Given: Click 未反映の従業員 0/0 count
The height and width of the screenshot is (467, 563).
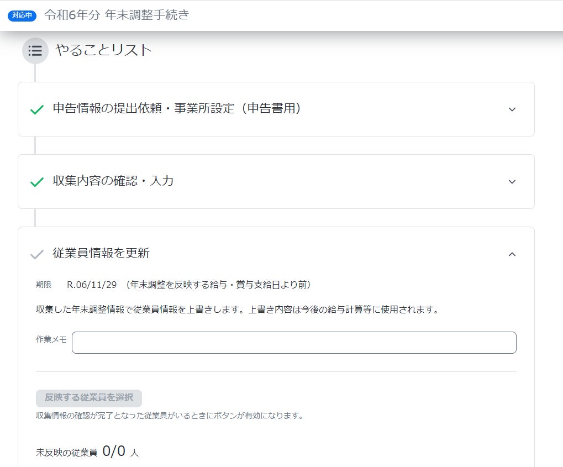Looking at the screenshot, I should [87, 451].
